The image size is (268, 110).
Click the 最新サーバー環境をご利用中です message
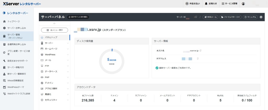point(175,68)
